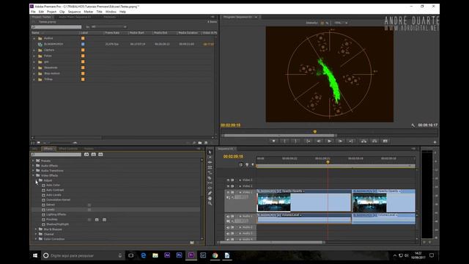Select the Slide tool
This screenshot has height=264, width=469.
click(210, 188)
